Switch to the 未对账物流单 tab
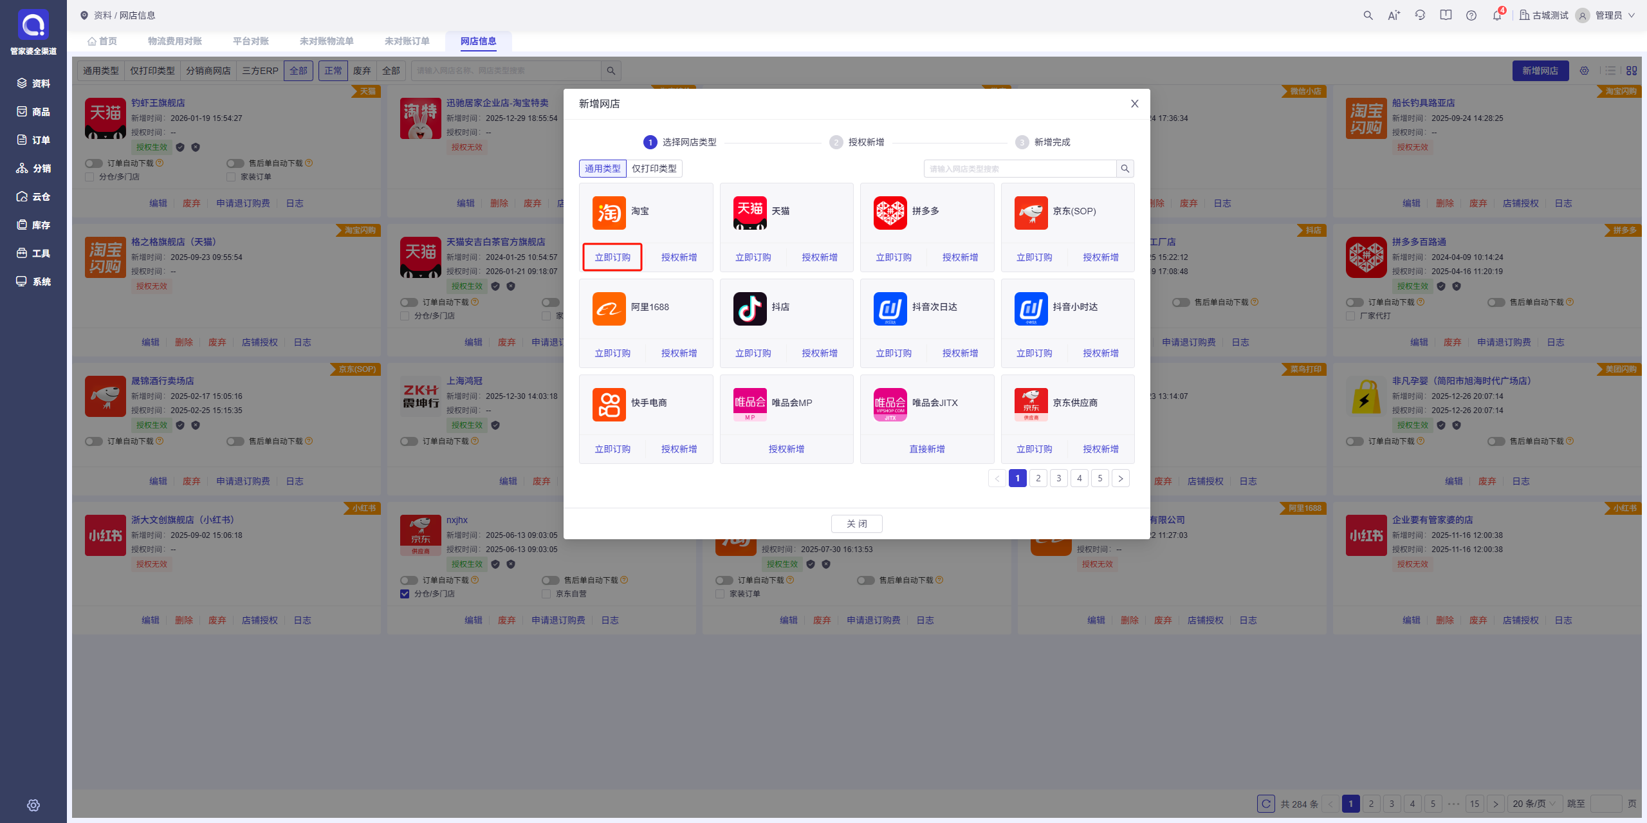The width and height of the screenshot is (1647, 823). 327,41
